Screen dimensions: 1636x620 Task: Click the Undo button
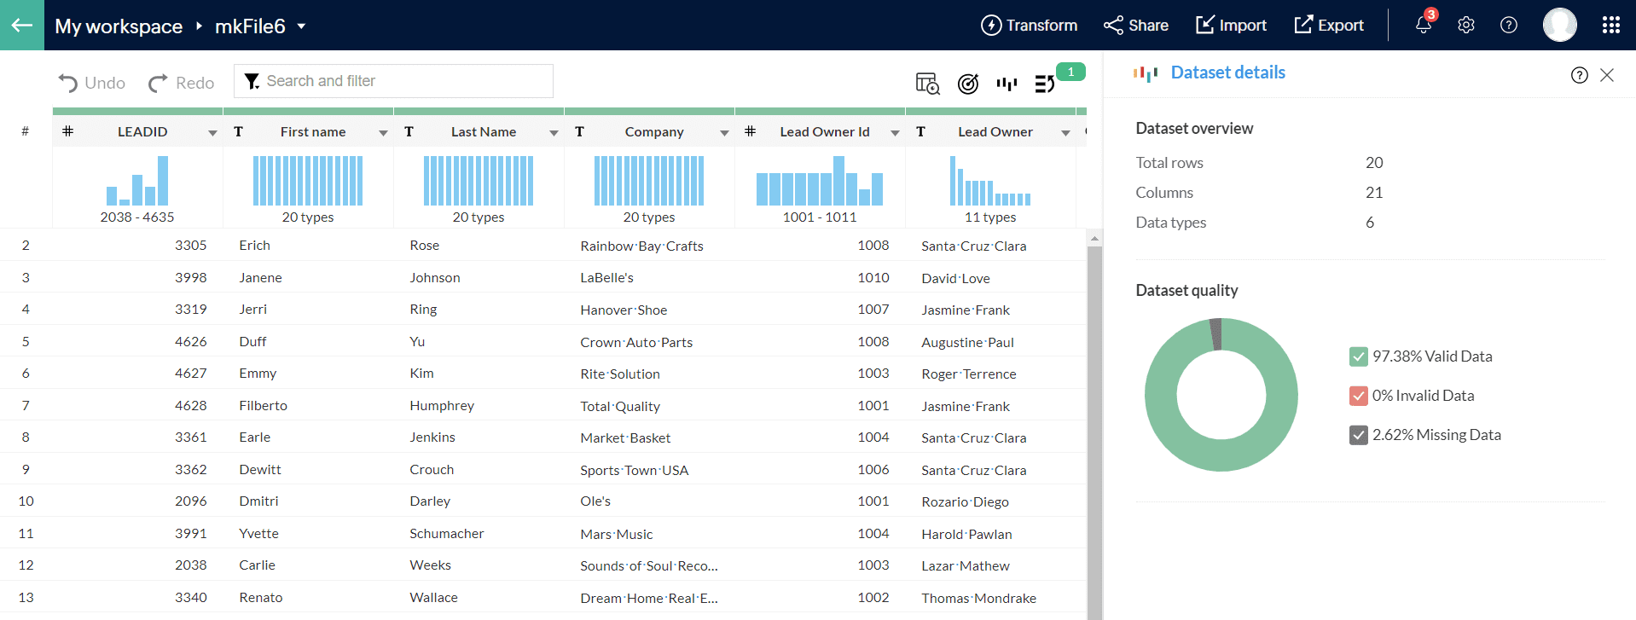pos(92,83)
